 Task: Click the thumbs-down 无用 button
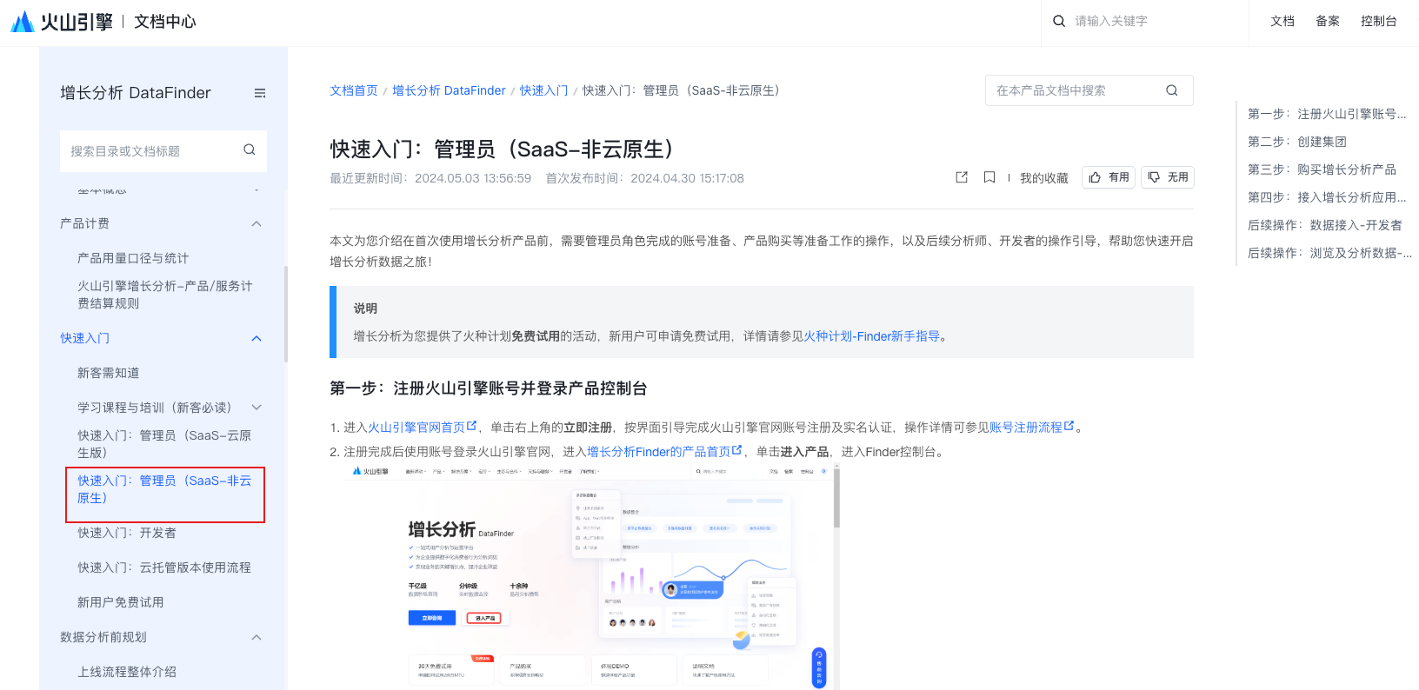[1168, 177]
